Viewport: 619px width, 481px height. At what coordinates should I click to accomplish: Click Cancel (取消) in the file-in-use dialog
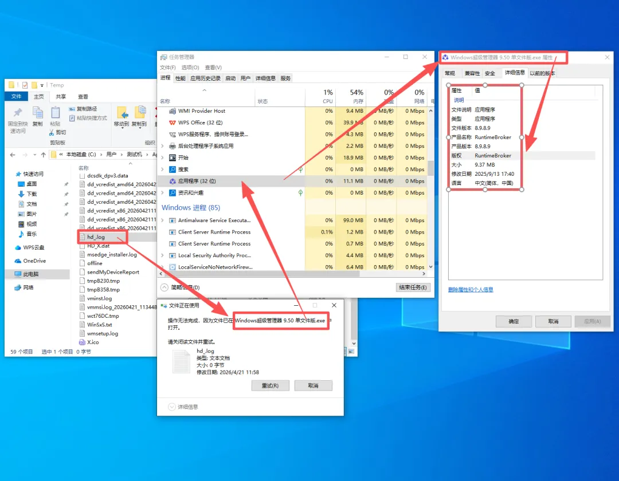[313, 385]
